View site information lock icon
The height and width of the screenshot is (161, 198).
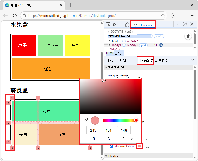coord(24,16)
